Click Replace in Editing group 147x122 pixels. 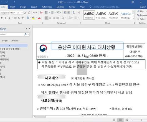[x=142, y=15]
